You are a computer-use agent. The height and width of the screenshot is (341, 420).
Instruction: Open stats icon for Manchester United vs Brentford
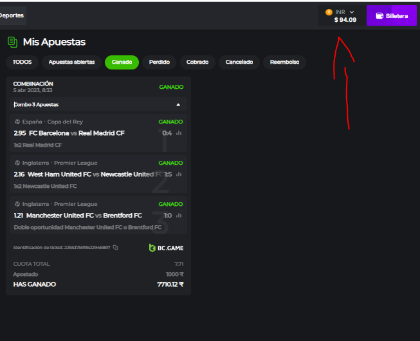click(179, 216)
